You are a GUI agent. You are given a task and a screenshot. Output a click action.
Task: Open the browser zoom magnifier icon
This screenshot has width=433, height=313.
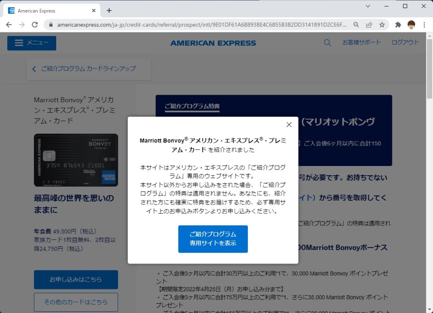click(x=356, y=24)
